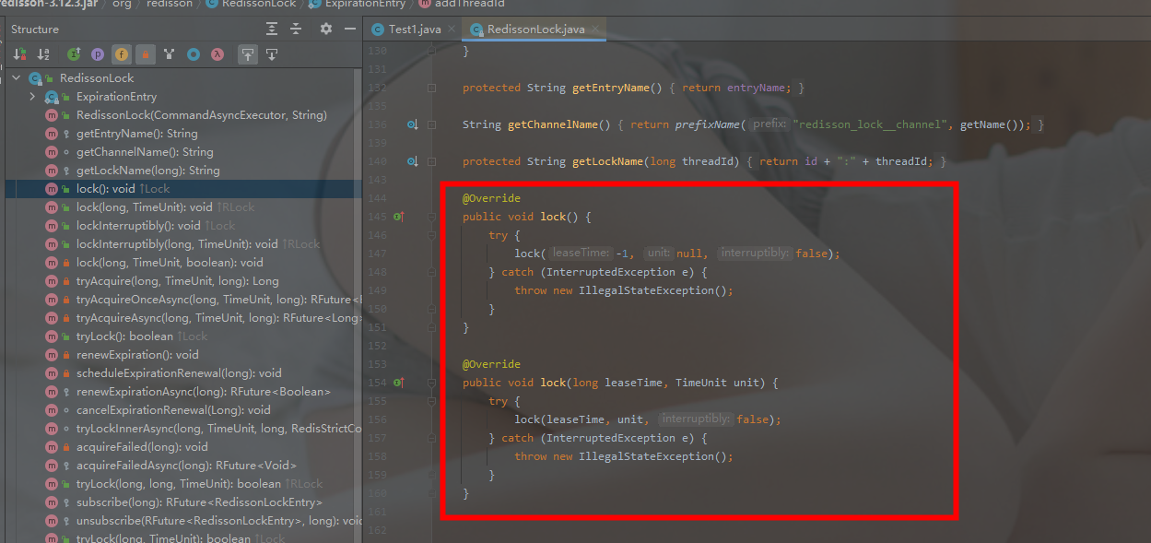Select lock(long, TimeUnit): void in Structure
The image size is (1151, 543).
click(183, 207)
